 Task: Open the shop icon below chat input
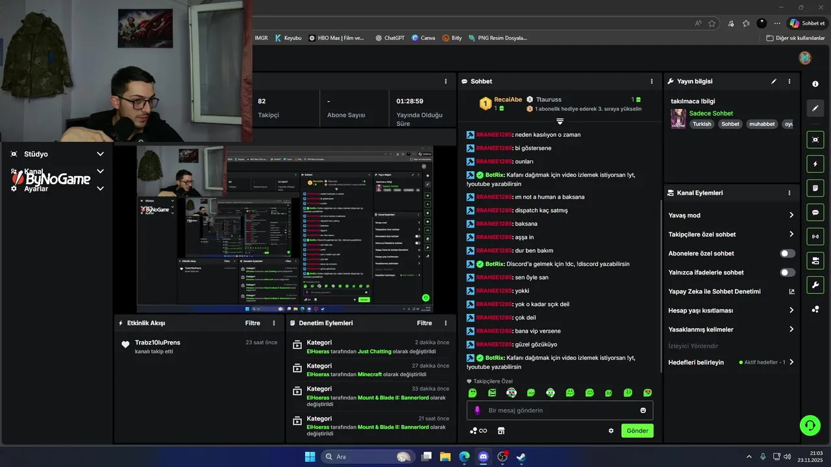point(501,431)
